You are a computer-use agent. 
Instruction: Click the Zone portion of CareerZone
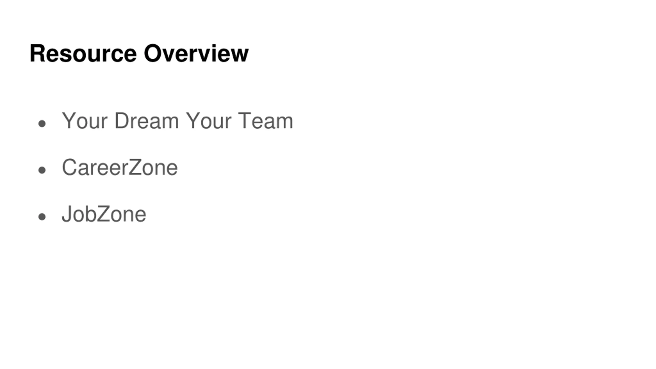point(153,167)
